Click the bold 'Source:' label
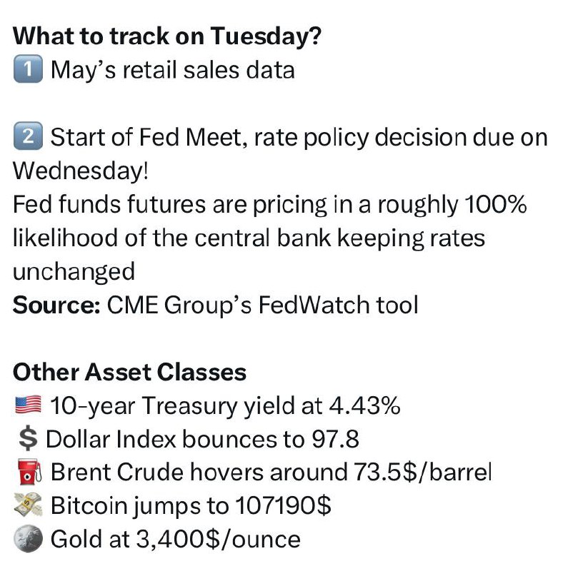The height and width of the screenshot is (571, 568). point(56,305)
